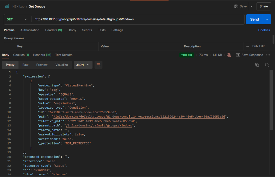Click the Share button
The width and height of the screenshot is (276, 177).
pyautogui.click(x=264, y=6)
